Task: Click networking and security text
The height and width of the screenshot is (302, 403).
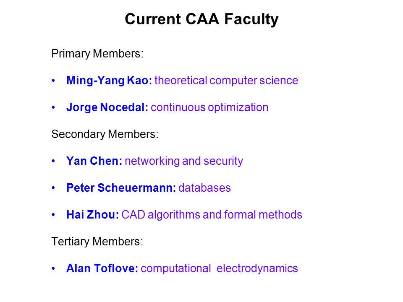Action: (x=184, y=161)
